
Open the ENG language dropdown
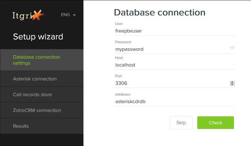click(68, 15)
